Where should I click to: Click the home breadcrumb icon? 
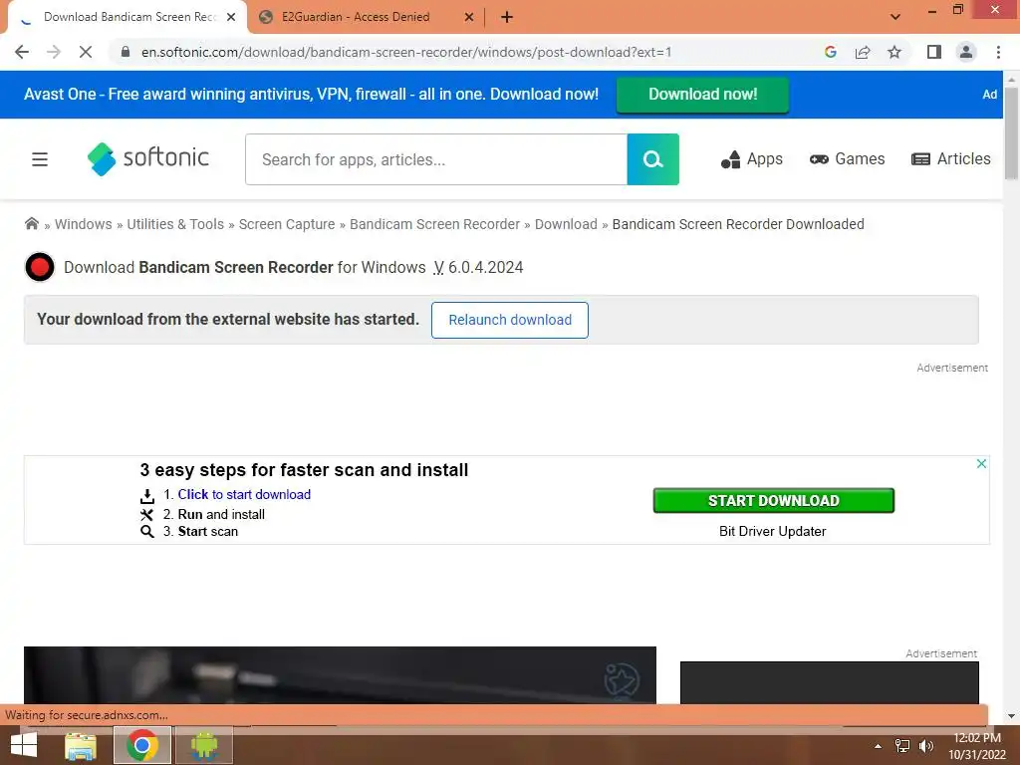31,224
